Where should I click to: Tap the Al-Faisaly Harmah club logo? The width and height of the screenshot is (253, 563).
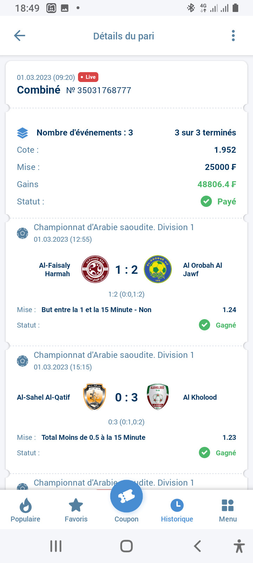[95, 270]
